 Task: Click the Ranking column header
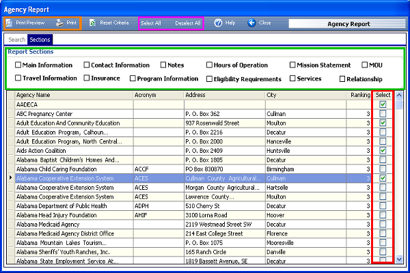(359, 95)
